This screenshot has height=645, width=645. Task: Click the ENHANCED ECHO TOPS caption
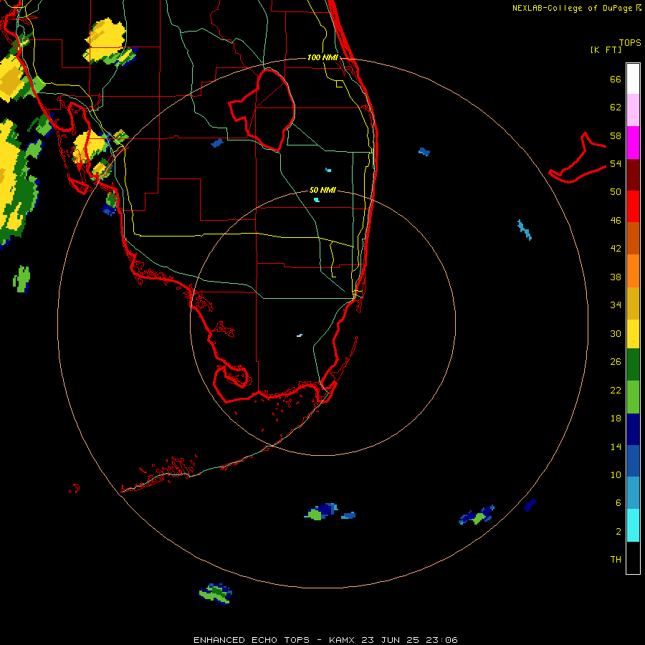click(x=252, y=640)
